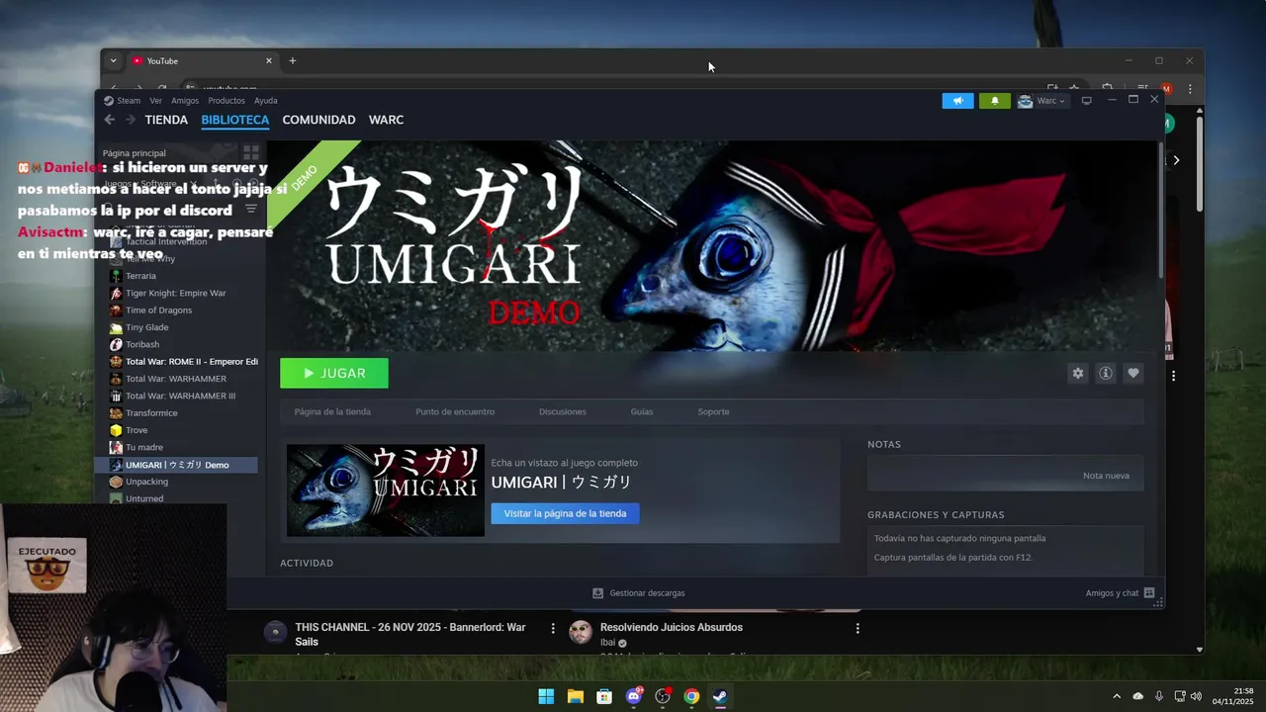Click the next chevron arrow in YouTube window

[x=1176, y=160]
